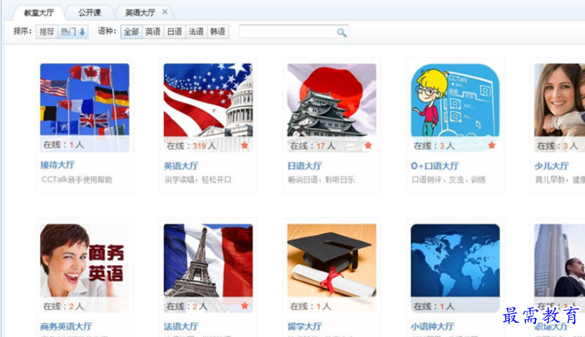Image resolution: width=585 pixels, height=337 pixels.
Task: Click the 畅说日语,聆听日乐 description
Action: 321,179
